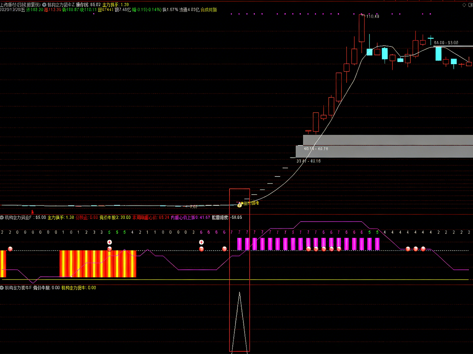473x354 pixels.
Task: Click the round toggle icon before 机构主力捉牛Z
Action: tap(44, 5)
